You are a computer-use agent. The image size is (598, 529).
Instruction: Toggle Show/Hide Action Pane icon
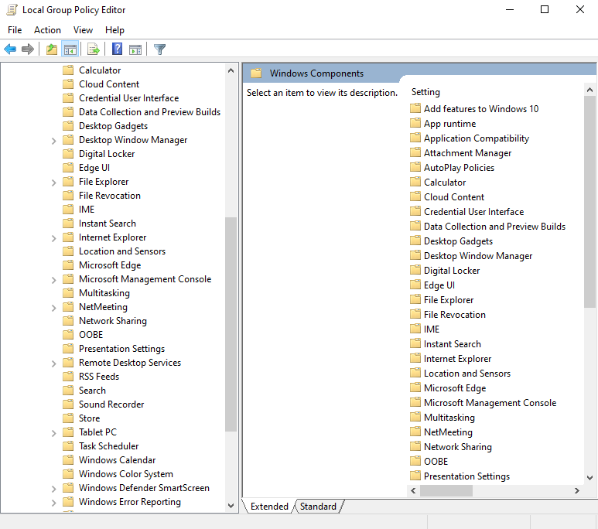click(135, 49)
